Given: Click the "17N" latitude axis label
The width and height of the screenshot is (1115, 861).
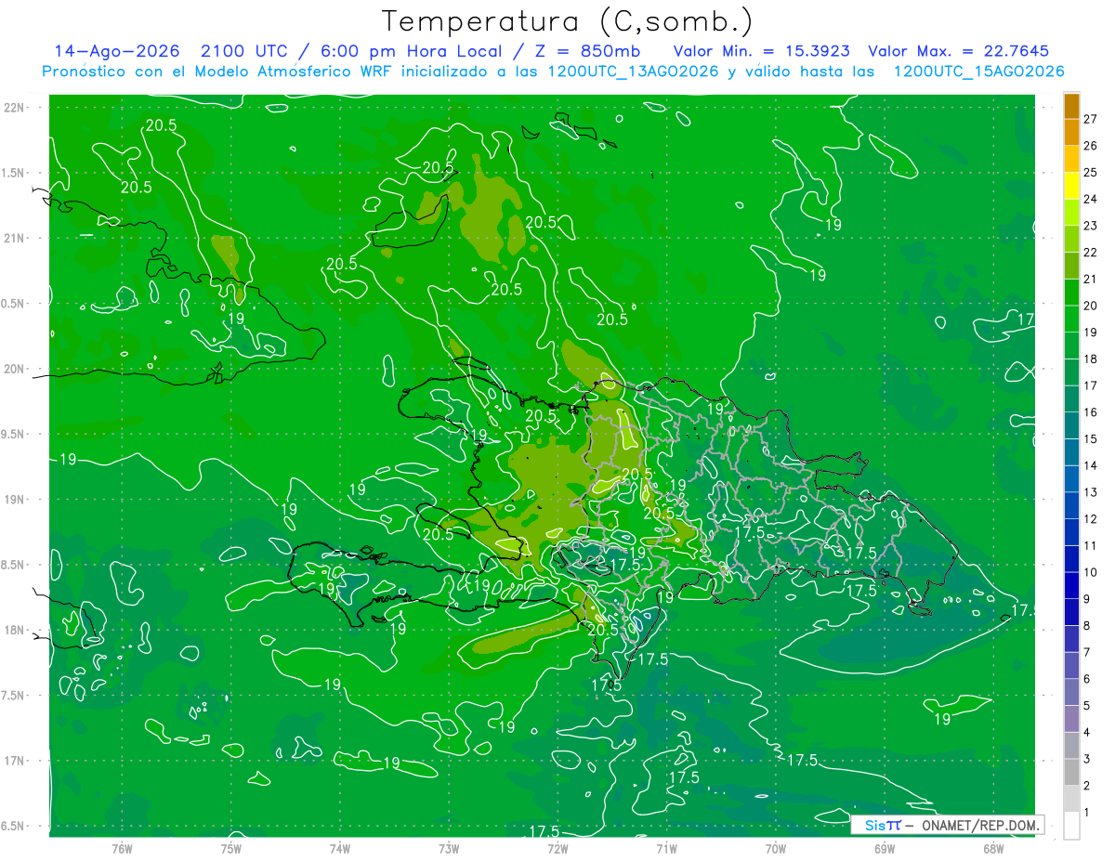Looking at the screenshot, I should coord(16,761).
